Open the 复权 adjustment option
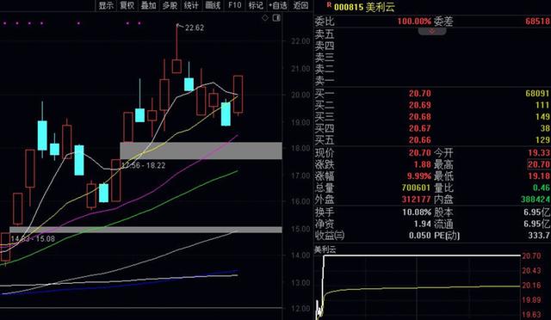Screen dimensions: 551x320 point(127,5)
